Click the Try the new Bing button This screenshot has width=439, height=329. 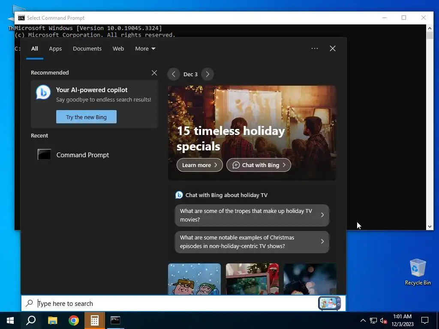coord(86,117)
